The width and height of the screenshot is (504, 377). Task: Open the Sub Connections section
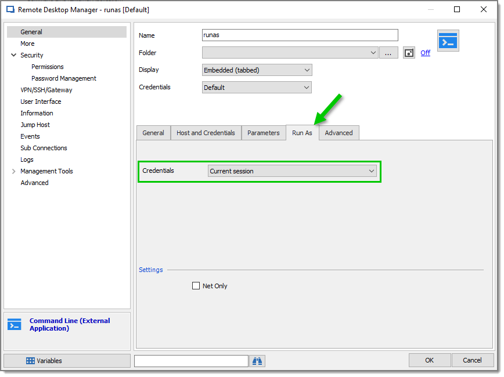(44, 148)
